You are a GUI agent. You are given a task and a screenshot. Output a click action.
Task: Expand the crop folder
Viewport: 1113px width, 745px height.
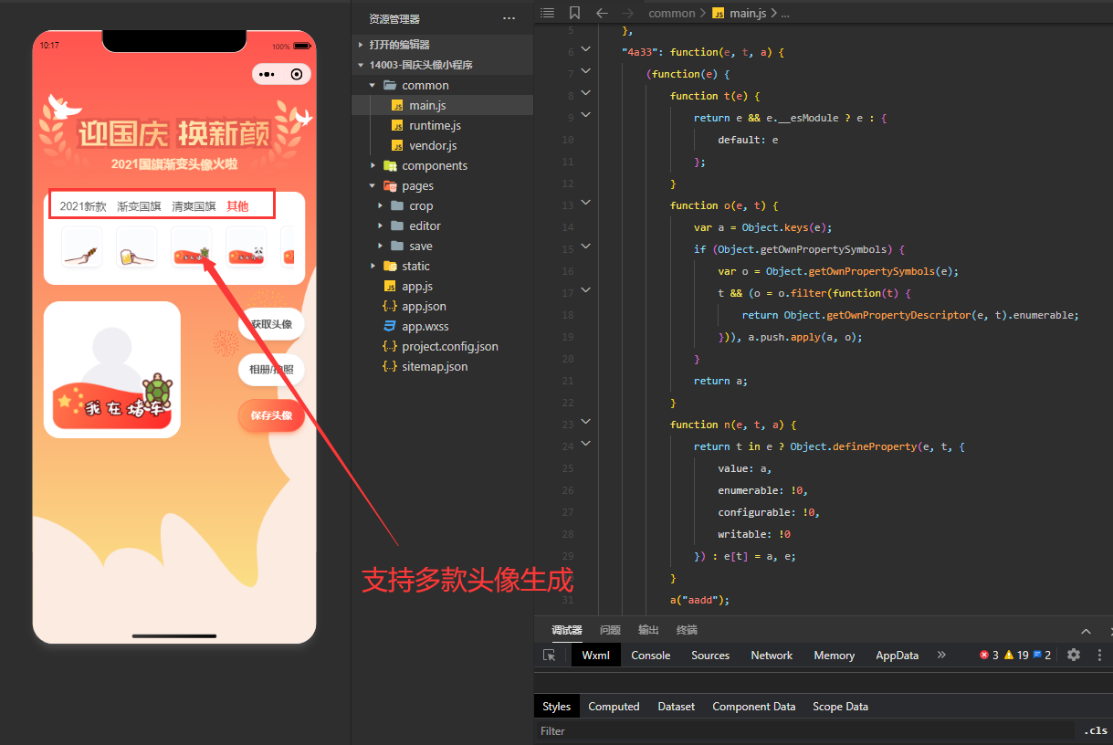(442, 205)
